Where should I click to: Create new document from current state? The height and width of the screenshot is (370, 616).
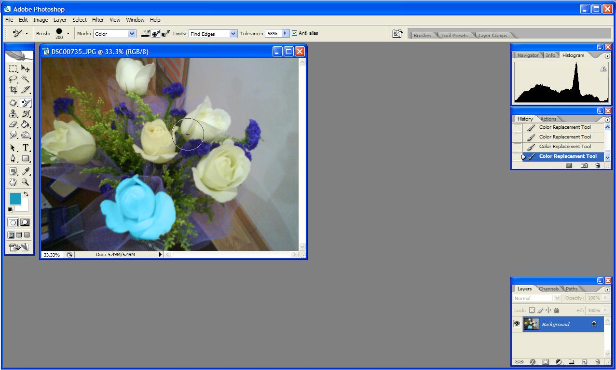(x=569, y=165)
